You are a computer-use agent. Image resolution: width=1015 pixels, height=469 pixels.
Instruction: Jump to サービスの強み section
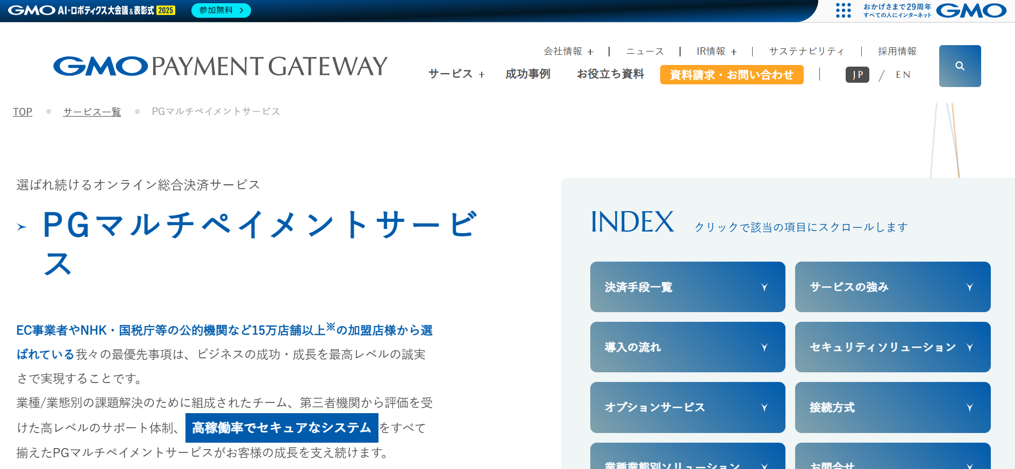(893, 287)
